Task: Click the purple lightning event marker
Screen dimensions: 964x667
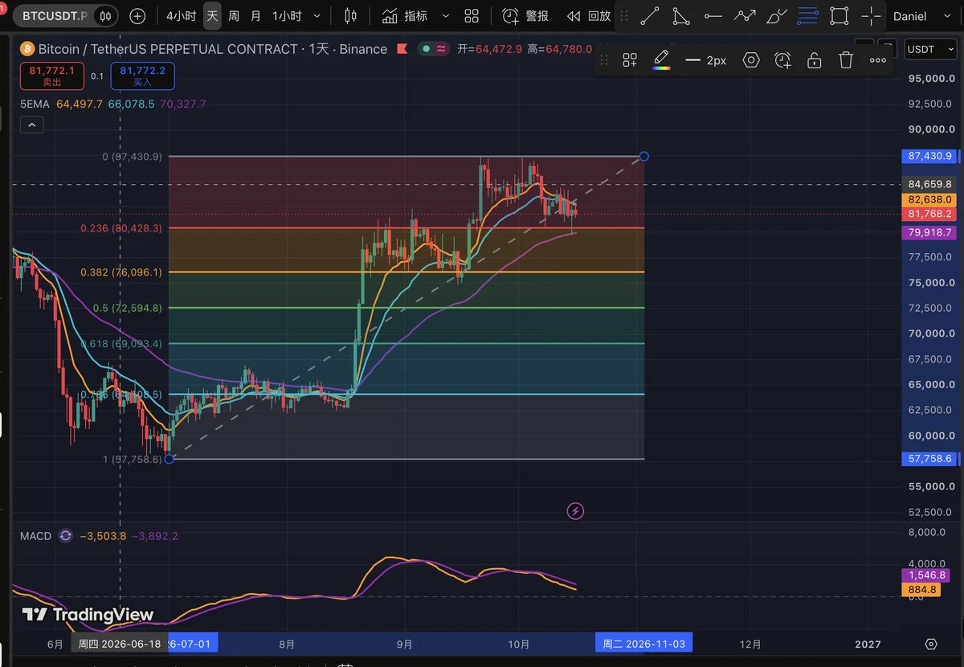Action: (575, 510)
